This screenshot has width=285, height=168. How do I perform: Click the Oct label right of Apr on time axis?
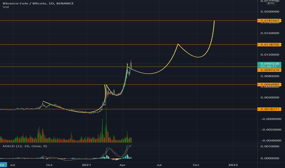pyautogui.click(x=196, y=165)
